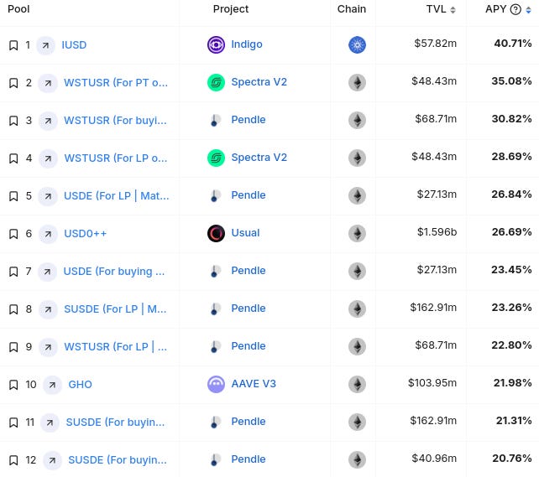Screen dimensions: 539x477
Task: Open Pendle link in row 12
Action: [249, 459]
